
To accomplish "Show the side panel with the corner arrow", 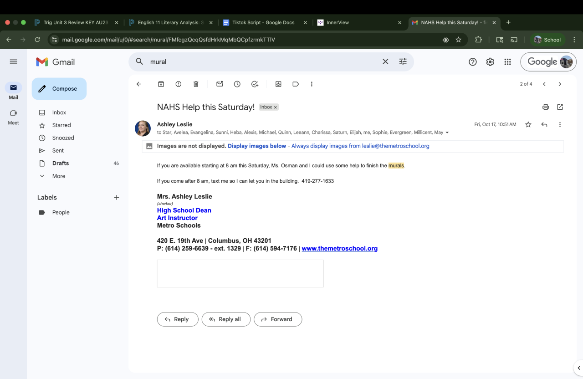I will point(578,368).
